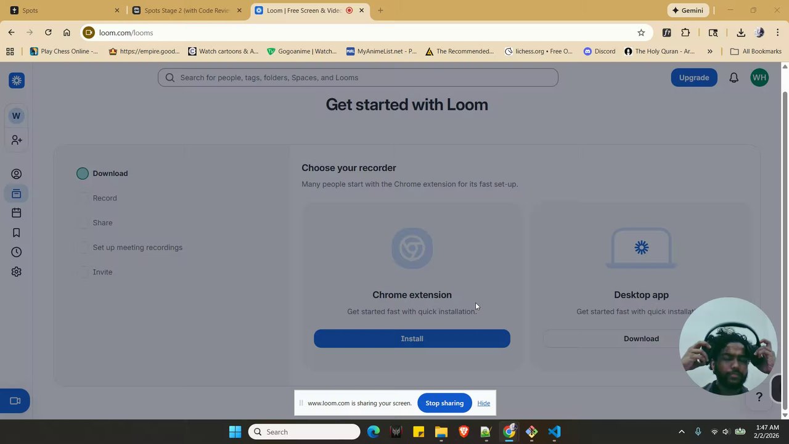This screenshot has width=789, height=444.
Task: Click the Upgrade button
Action: coord(694,78)
